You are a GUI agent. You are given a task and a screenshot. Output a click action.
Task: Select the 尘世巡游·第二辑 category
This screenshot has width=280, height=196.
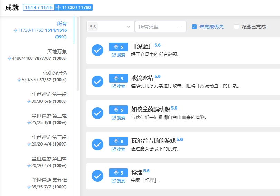[37, 119]
